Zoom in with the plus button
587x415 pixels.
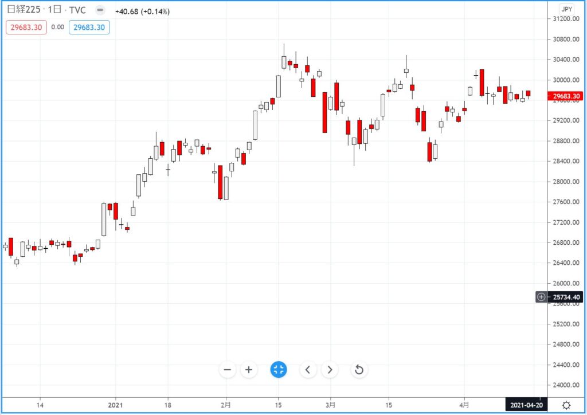click(x=249, y=370)
